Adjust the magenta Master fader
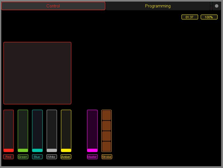The image size is (223, 168). coord(92,131)
